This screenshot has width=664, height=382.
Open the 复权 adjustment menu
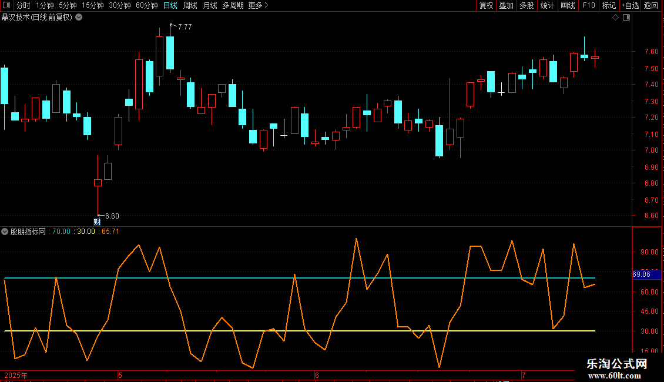486,5
